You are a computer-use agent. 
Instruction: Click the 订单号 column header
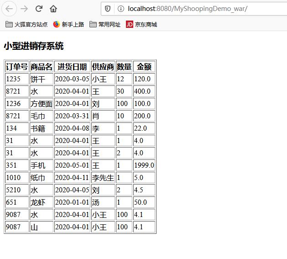coord(17,67)
